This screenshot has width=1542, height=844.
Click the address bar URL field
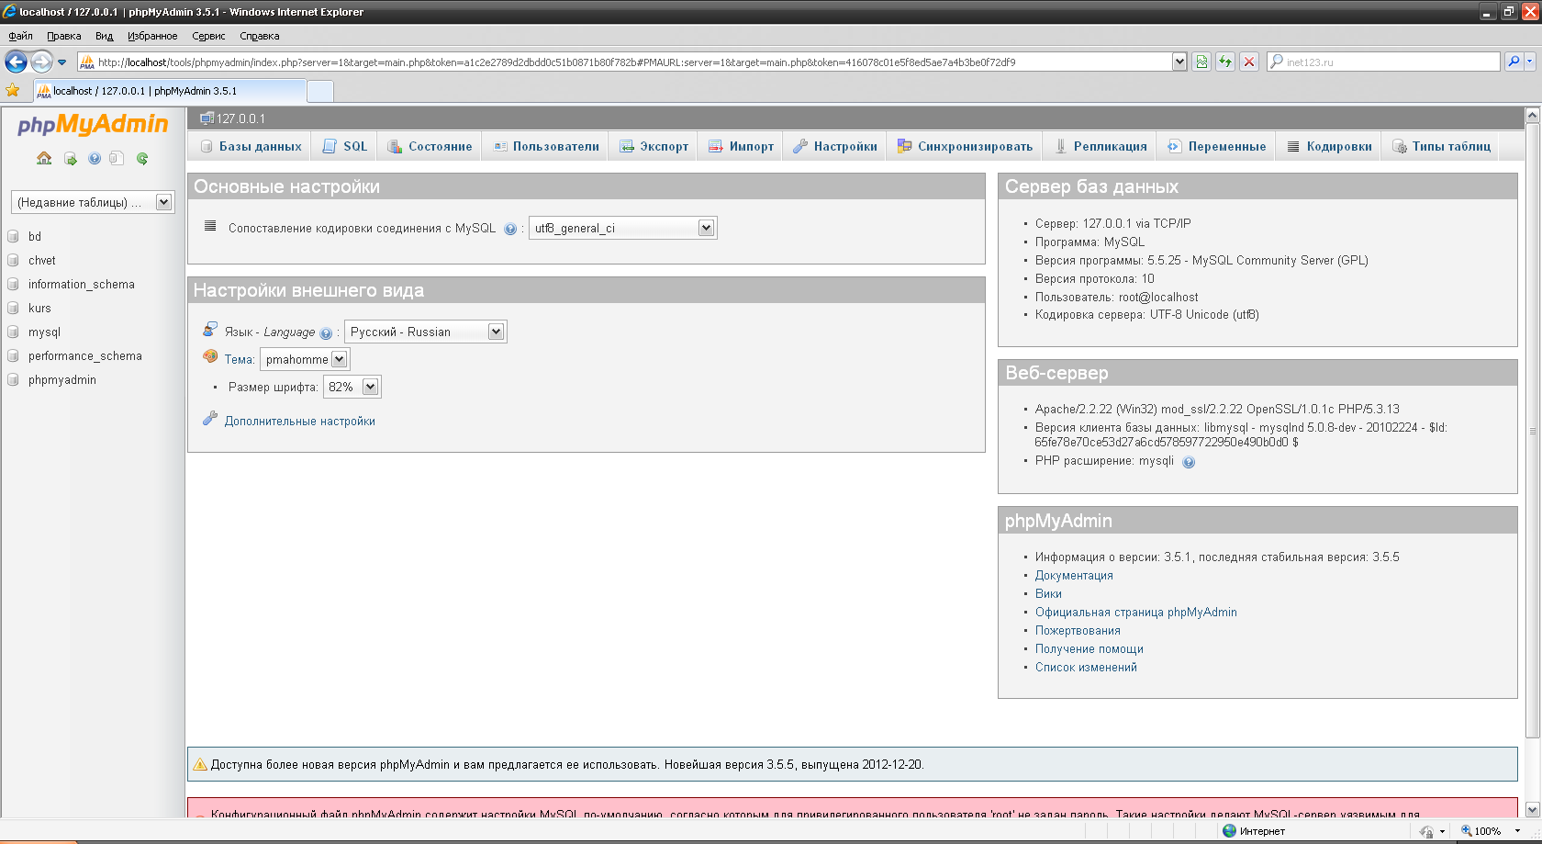pyautogui.click(x=624, y=62)
